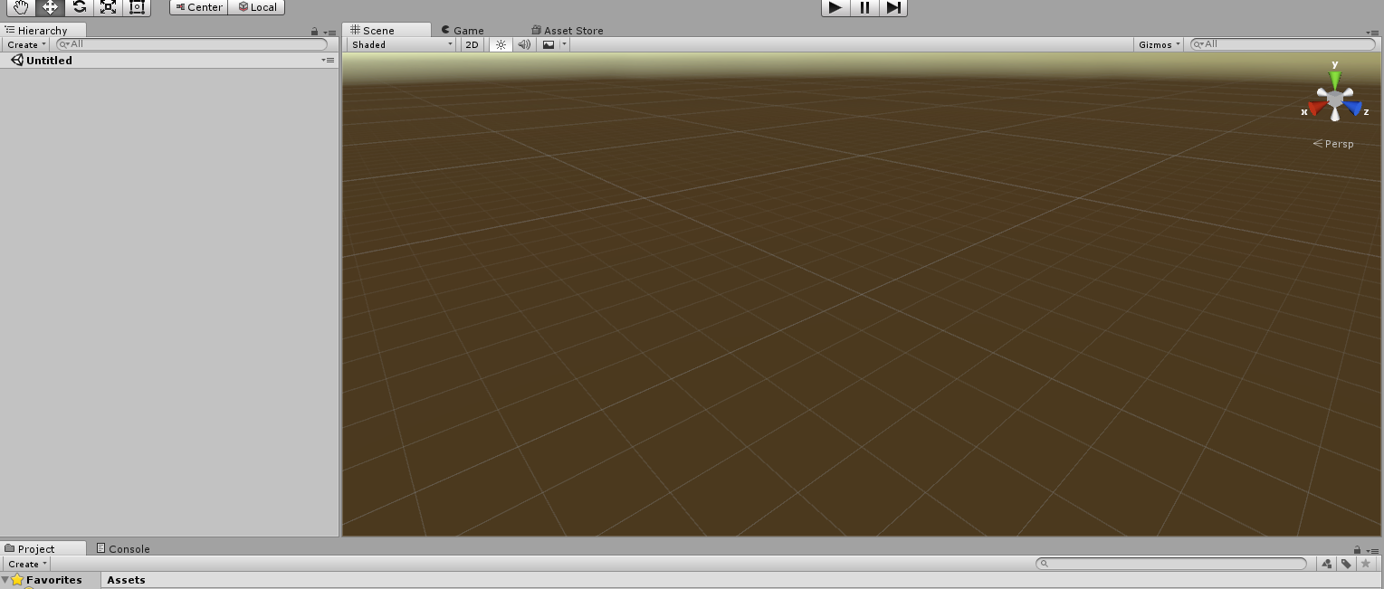The height and width of the screenshot is (589, 1384).
Task: Select the Untitled scene row
Action: pos(169,61)
